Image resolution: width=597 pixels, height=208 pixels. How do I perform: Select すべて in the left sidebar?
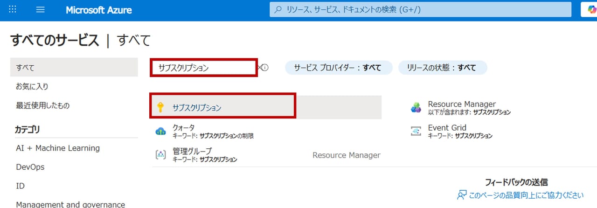point(25,68)
